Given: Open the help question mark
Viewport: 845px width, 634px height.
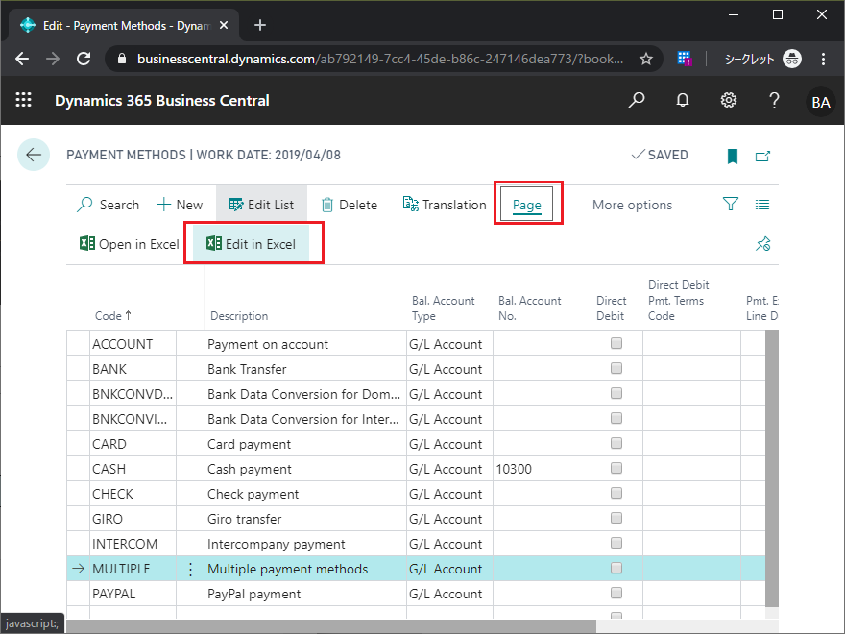Looking at the screenshot, I should (x=774, y=100).
